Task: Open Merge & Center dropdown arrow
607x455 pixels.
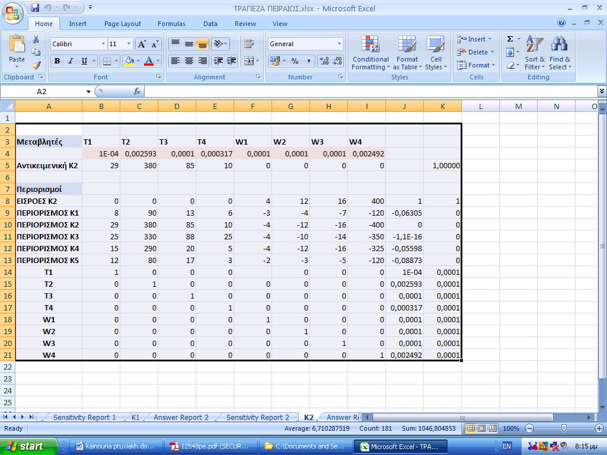Action: click(x=257, y=61)
